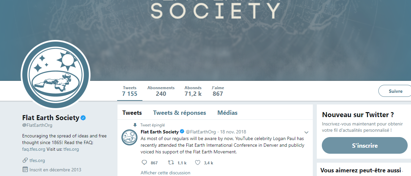Viewport: 411px width, 176px height.
Task: Click the verified badge beside profile name
Action: (x=84, y=118)
